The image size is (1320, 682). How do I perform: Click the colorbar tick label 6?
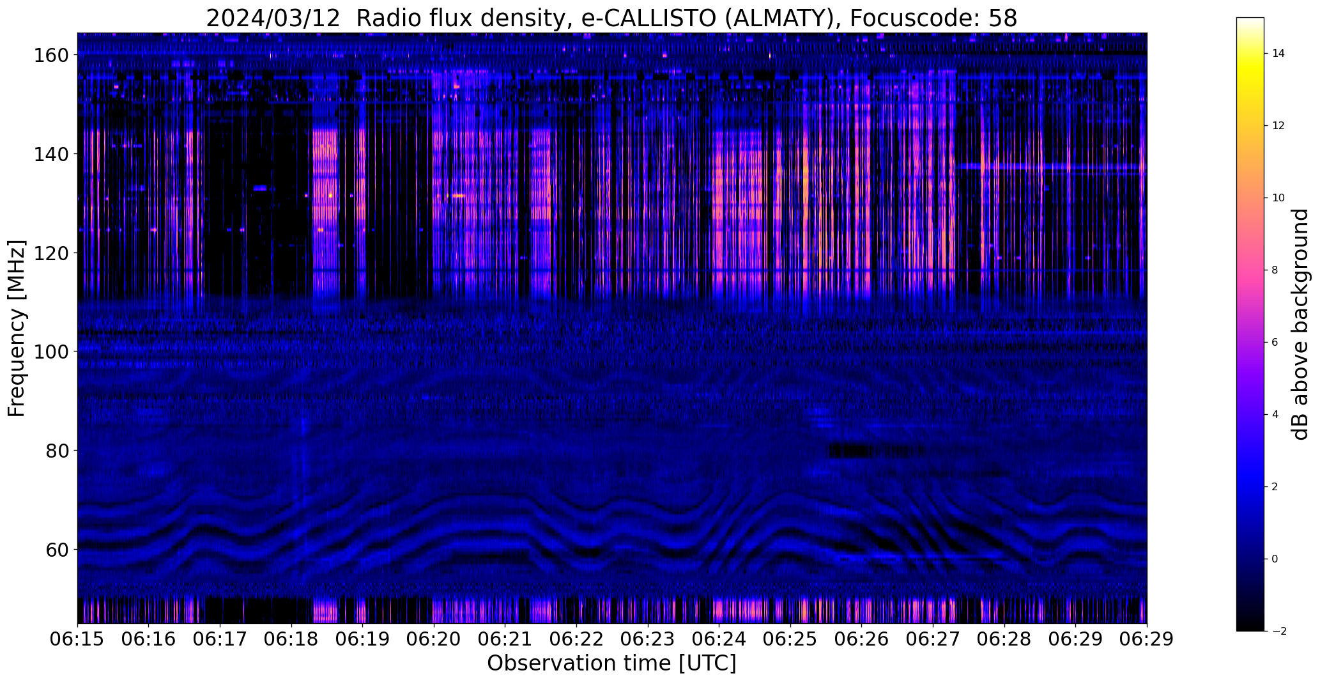1275,343
